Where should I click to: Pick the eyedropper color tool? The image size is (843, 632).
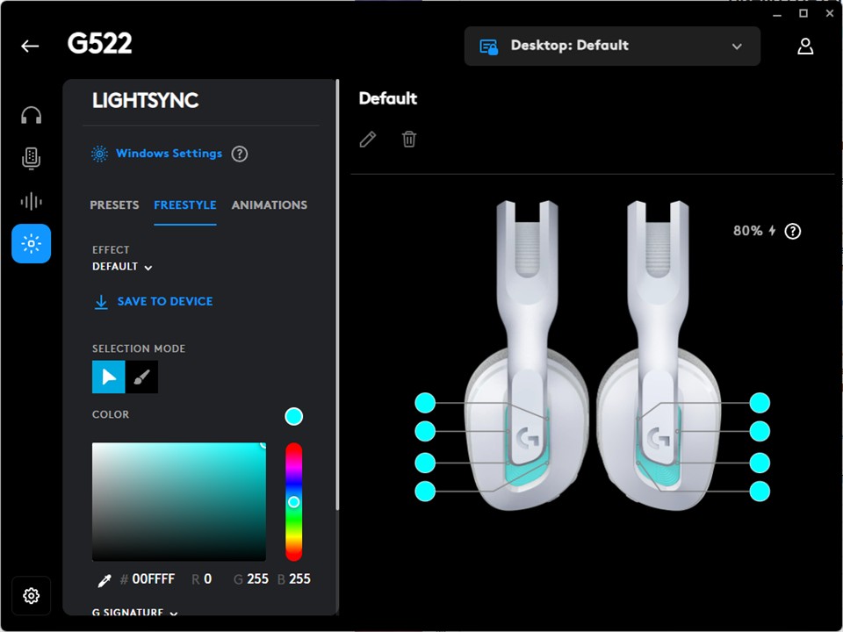coord(104,579)
